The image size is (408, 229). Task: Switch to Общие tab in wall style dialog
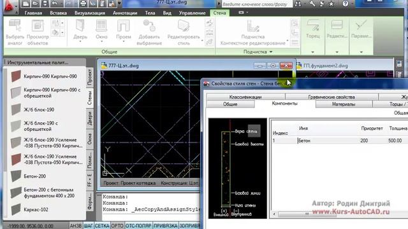coord(230,104)
